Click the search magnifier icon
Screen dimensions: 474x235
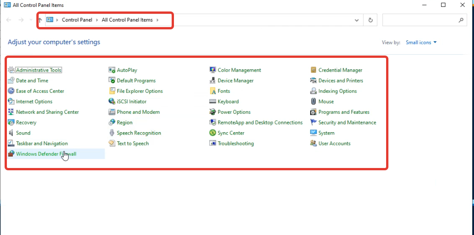461,20
